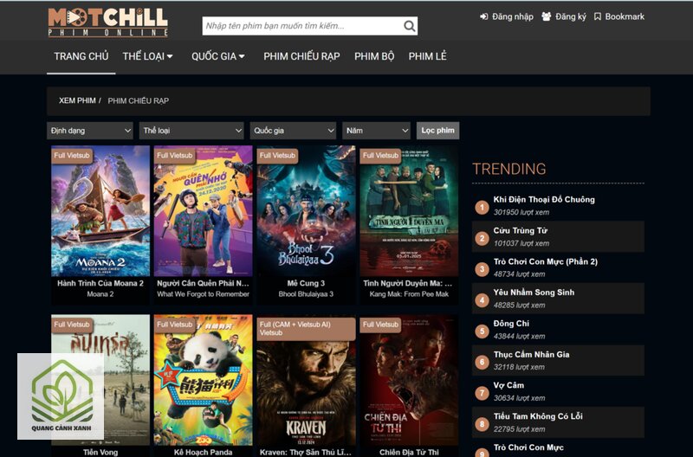Click trending rank badge number 5

482,331
